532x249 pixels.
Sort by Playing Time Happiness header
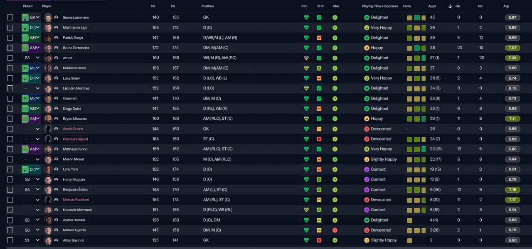point(380,6)
